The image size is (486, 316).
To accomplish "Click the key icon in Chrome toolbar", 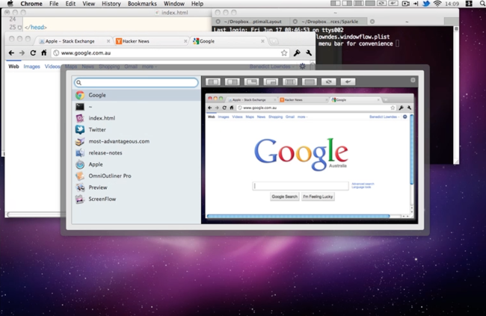I will pyautogui.click(x=297, y=53).
